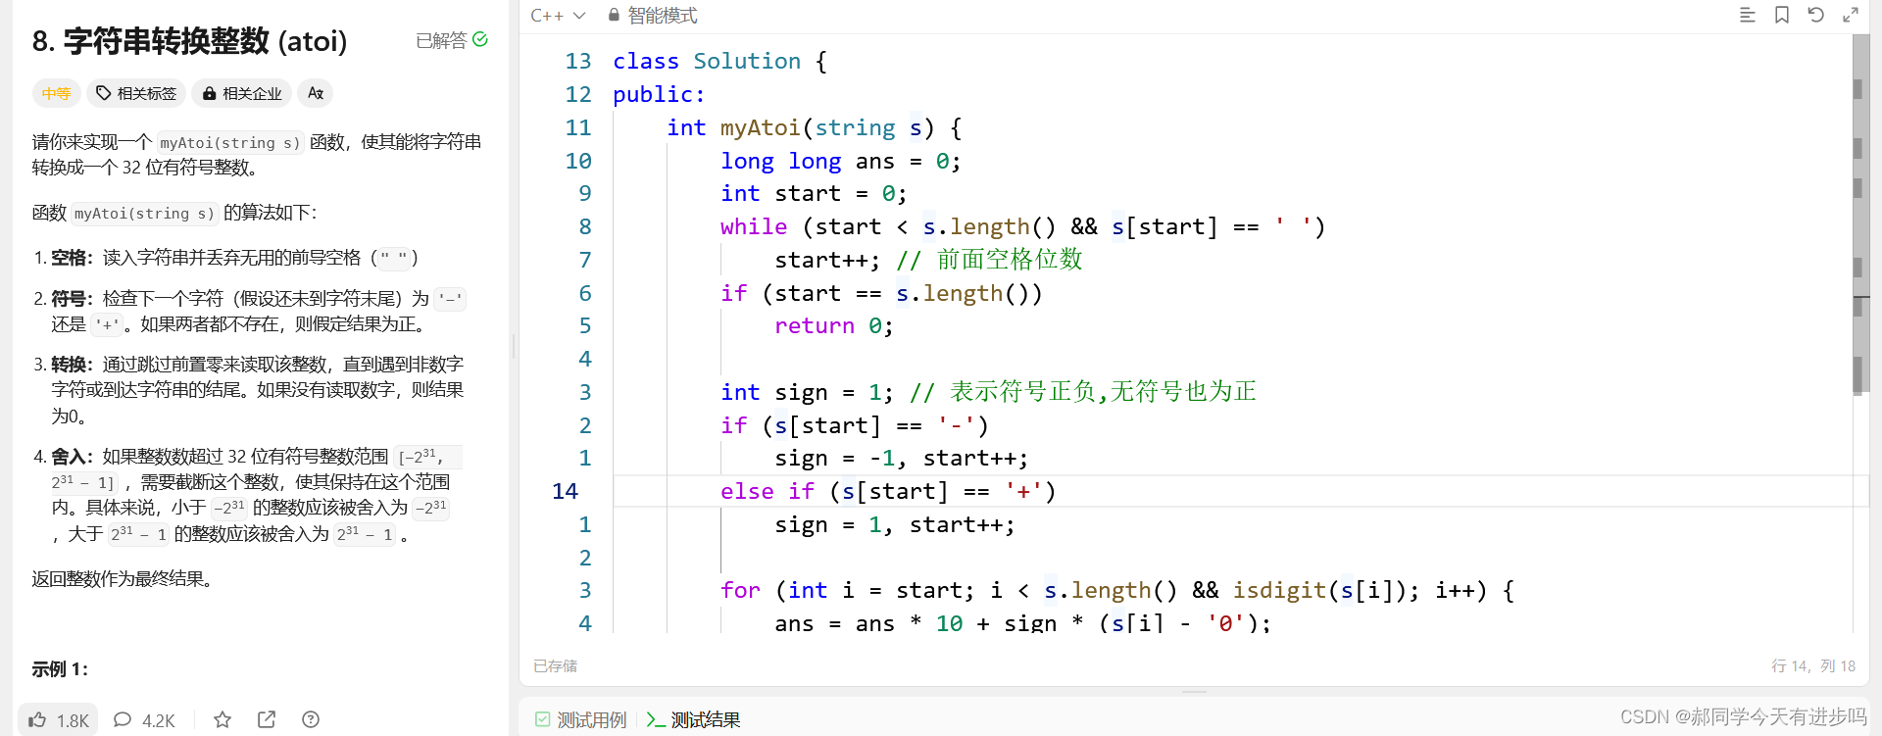Click the 'while (start < s.length()' line

tap(1023, 226)
